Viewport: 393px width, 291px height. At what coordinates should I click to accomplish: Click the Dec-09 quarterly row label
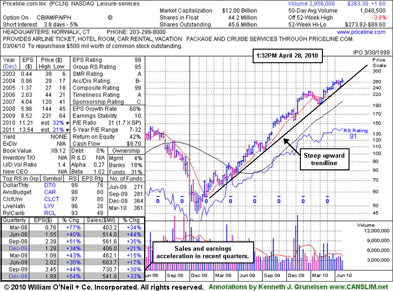18,276
